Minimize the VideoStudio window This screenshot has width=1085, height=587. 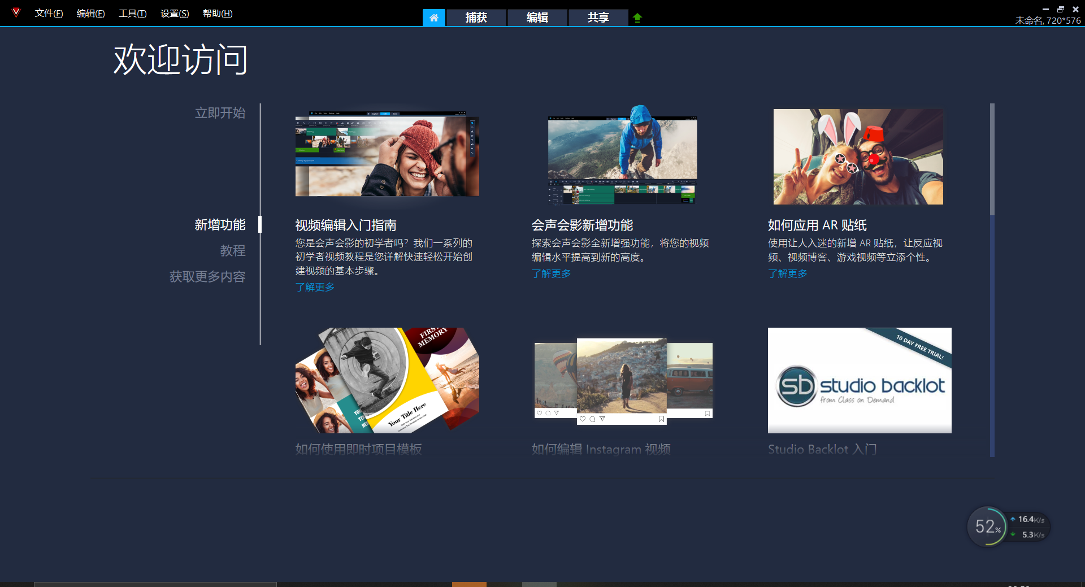1045,9
